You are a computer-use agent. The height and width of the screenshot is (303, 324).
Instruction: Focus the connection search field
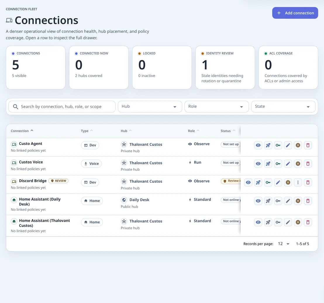[62, 107]
